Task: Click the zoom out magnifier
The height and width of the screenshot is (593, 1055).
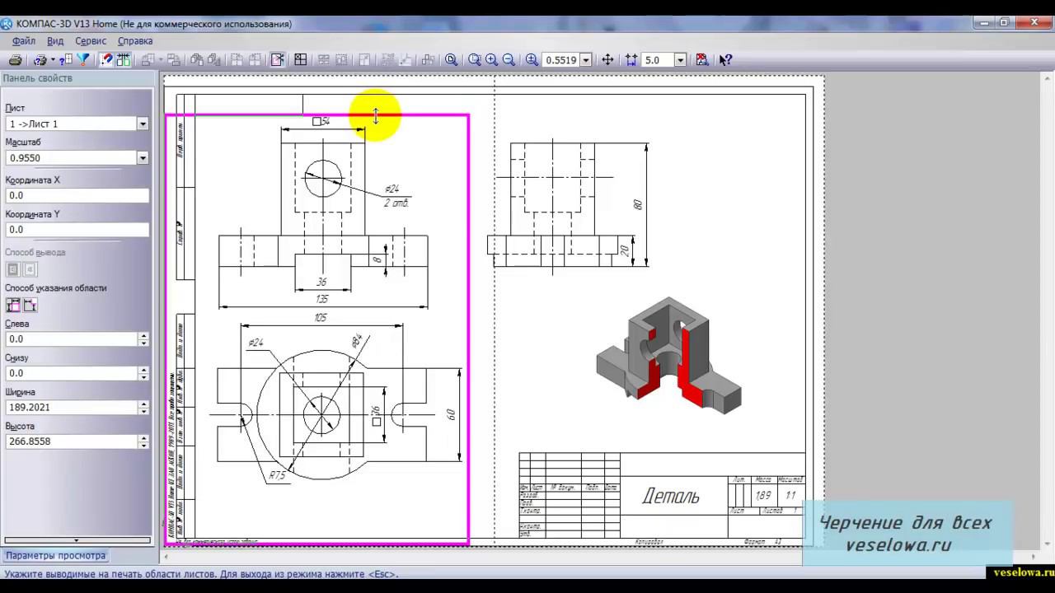Action: tap(509, 60)
